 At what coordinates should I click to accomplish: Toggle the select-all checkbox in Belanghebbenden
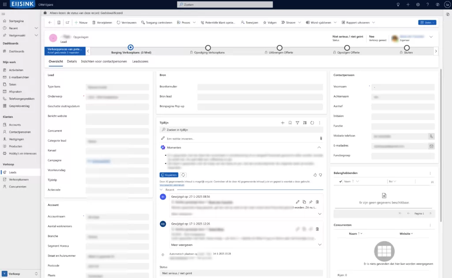[x=340, y=181]
